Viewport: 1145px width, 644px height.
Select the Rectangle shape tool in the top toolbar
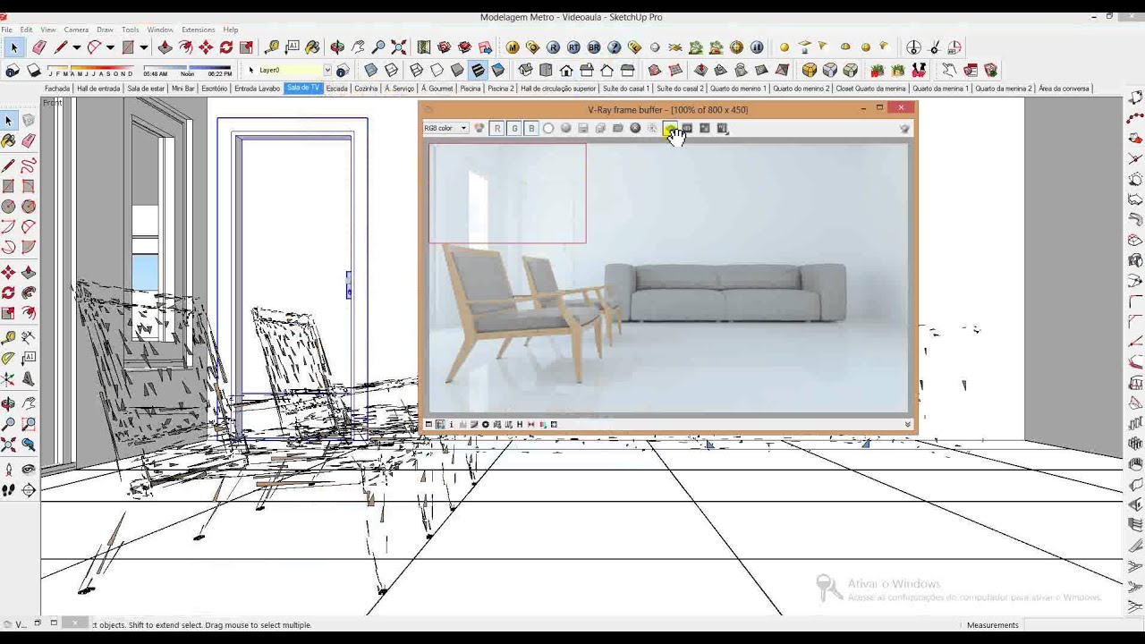coord(128,47)
